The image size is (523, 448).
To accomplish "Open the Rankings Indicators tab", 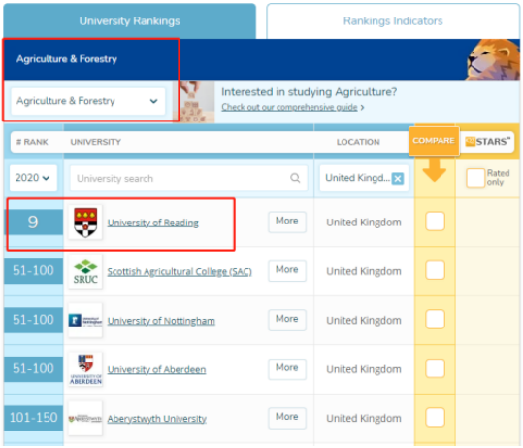I will coord(393,21).
